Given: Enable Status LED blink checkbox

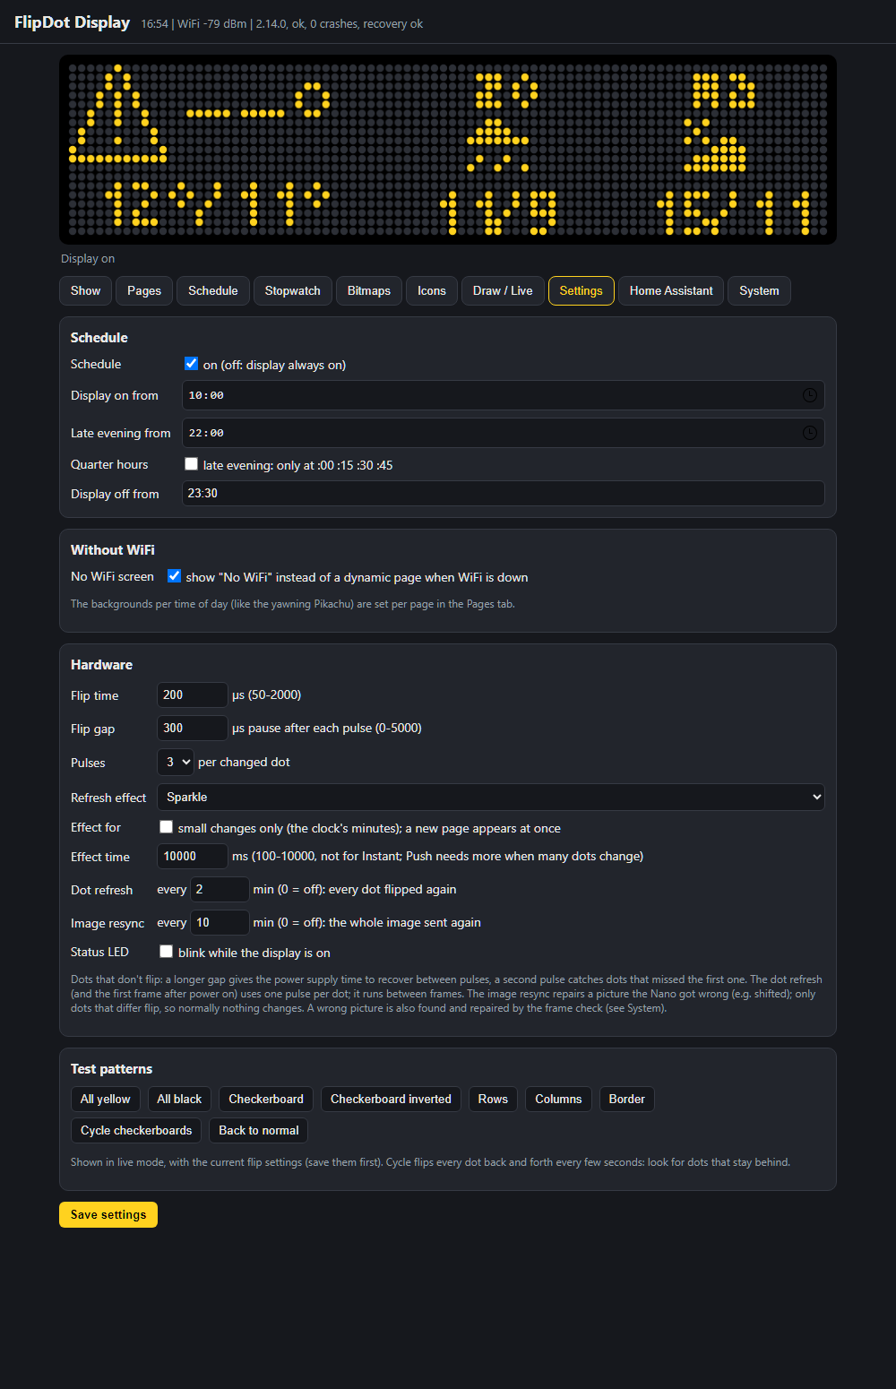Looking at the screenshot, I should [166, 952].
